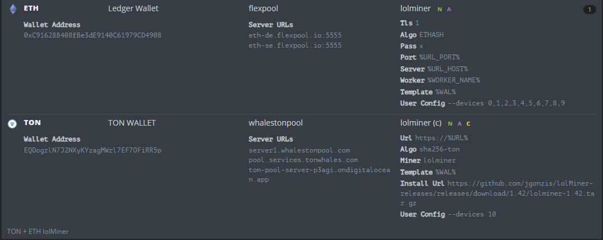Click the purple A badge beside lolminer (c)

tap(459, 123)
